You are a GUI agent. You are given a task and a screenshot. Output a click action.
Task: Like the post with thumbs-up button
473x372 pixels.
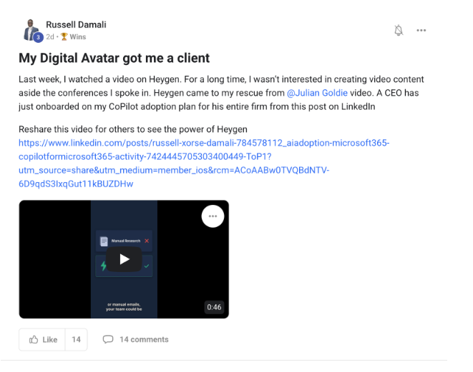coord(42,339)
